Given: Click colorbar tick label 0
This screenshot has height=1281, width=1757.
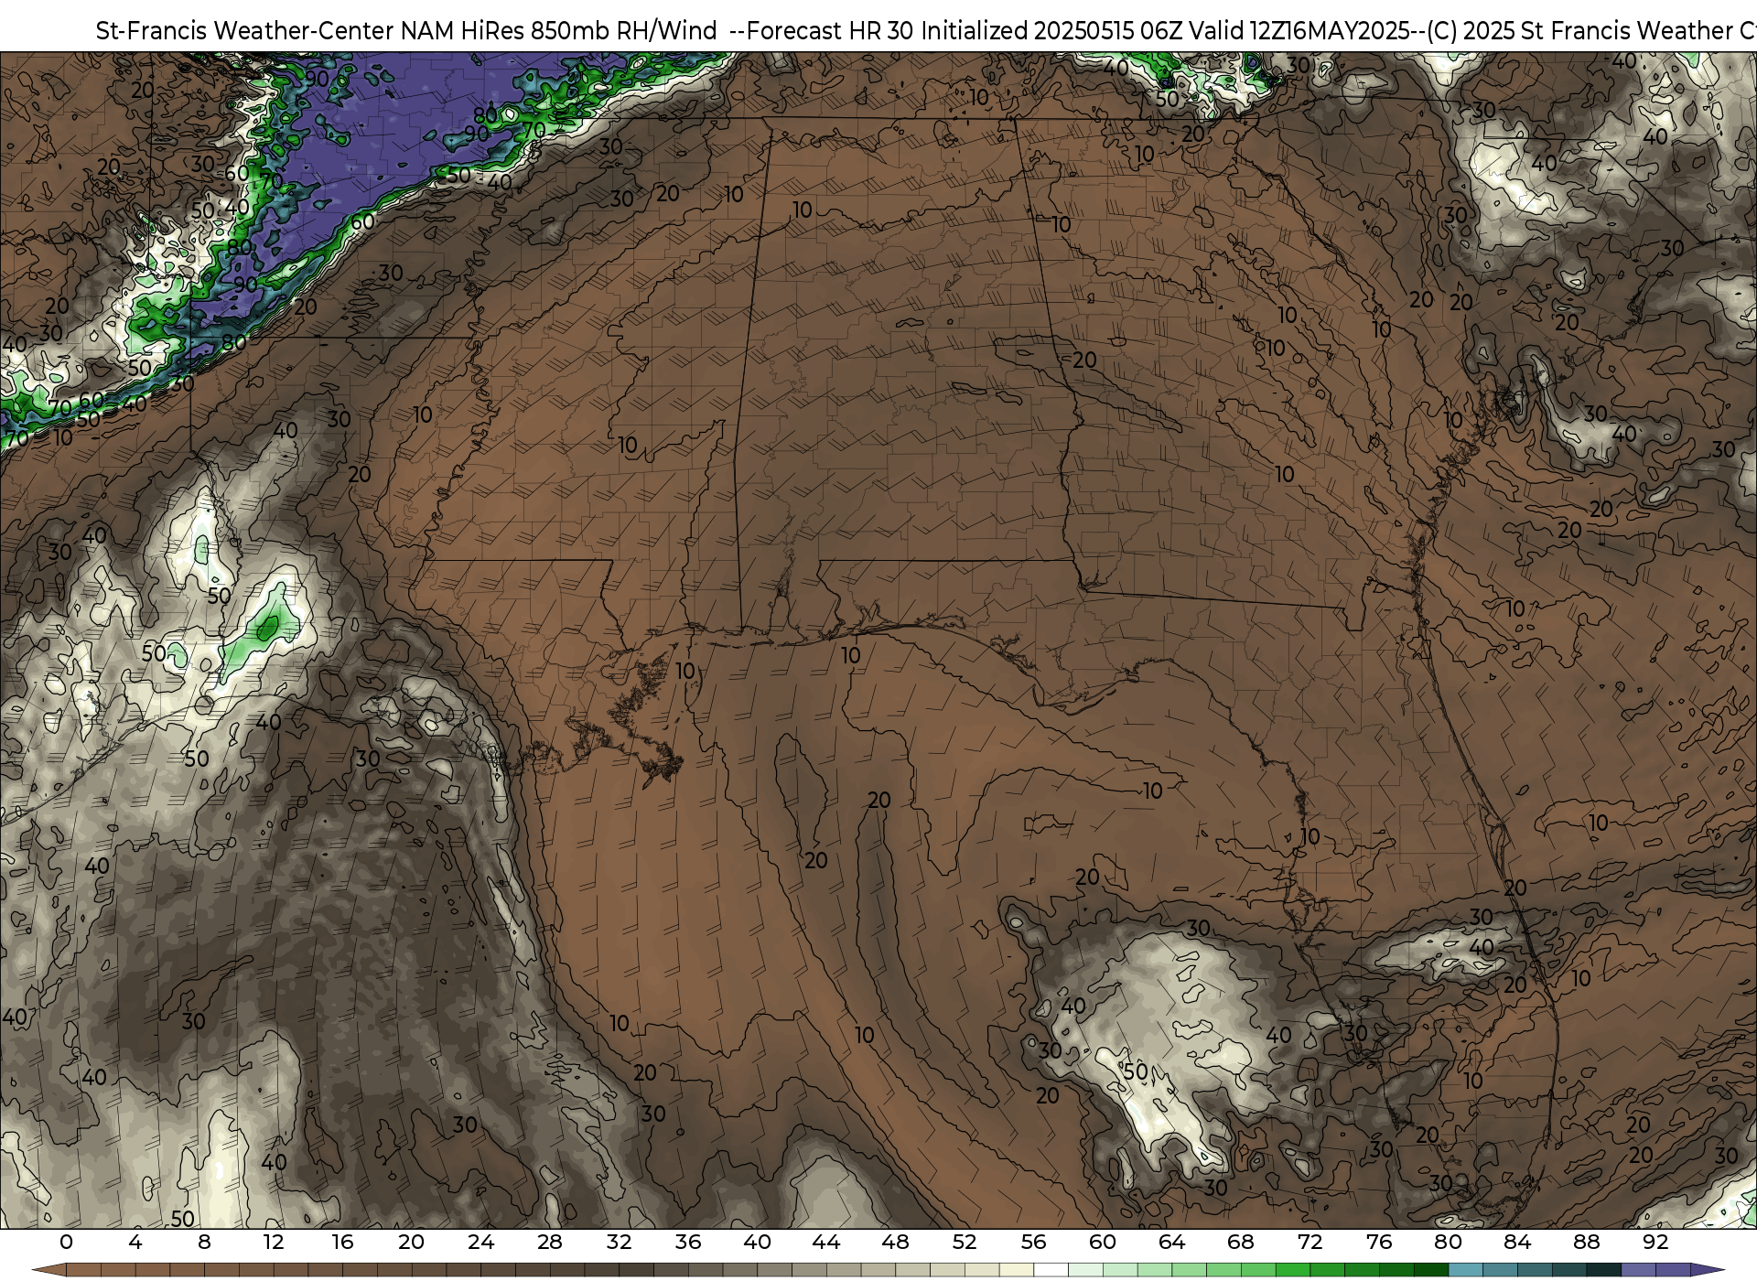Looking at the screenshot, I should coord(66,1243).
